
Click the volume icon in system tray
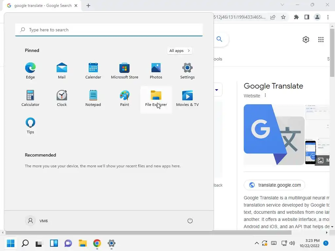coord(292,243)
